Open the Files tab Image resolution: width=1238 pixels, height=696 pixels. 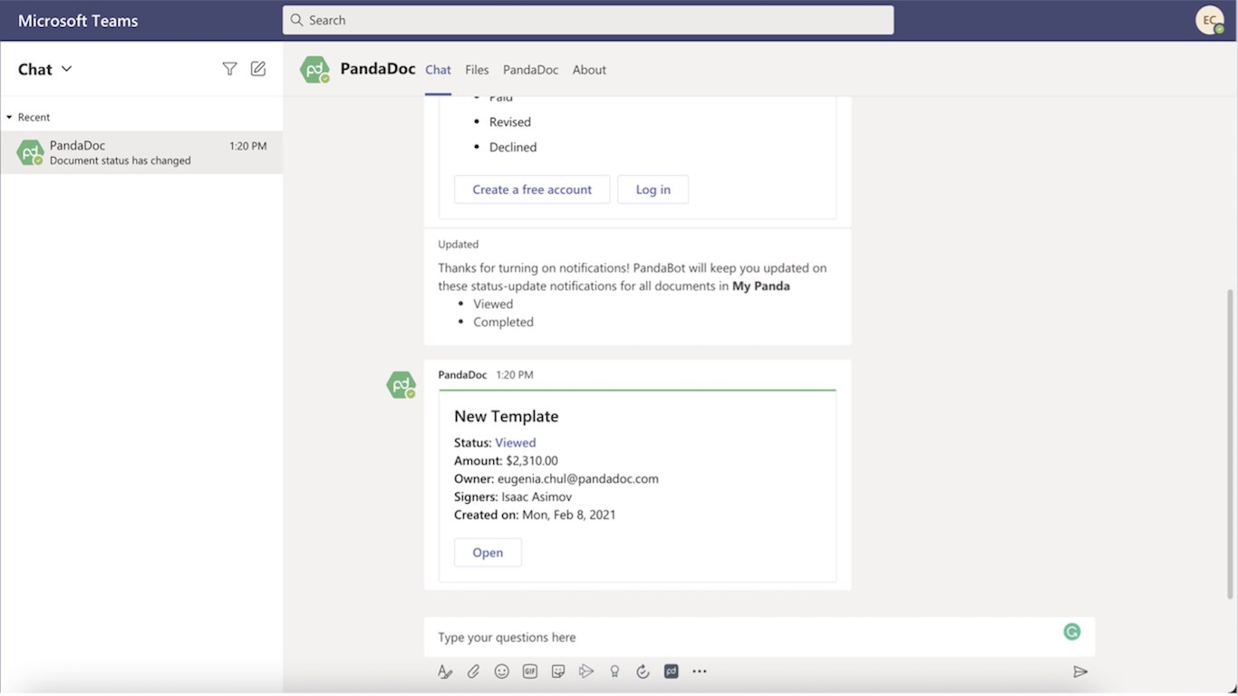tap(477, 70)
